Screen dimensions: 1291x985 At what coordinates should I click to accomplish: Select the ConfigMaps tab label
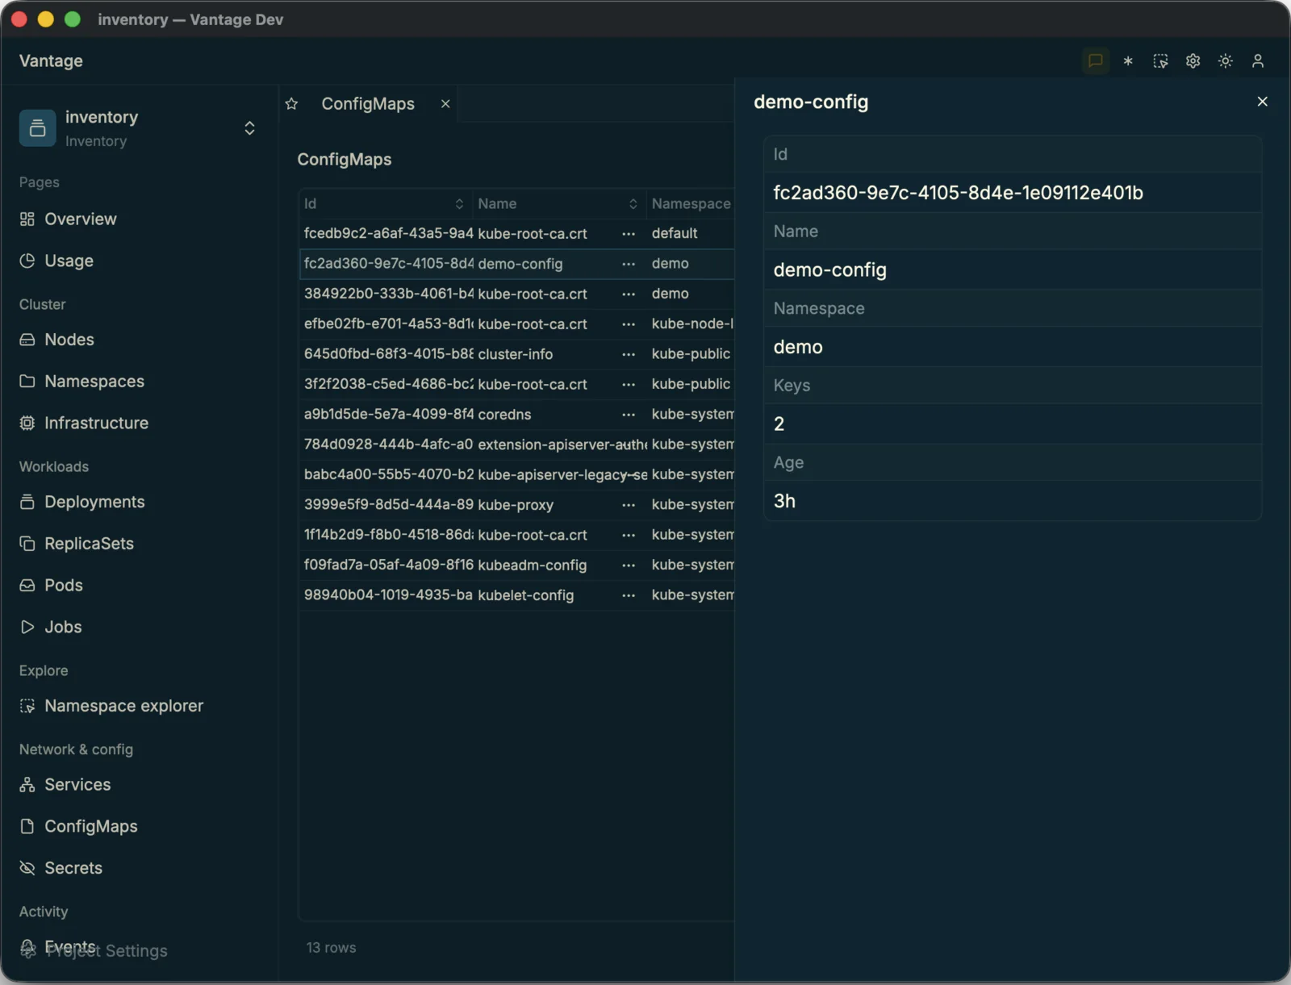pyautogui.click(x=368, y=104)
